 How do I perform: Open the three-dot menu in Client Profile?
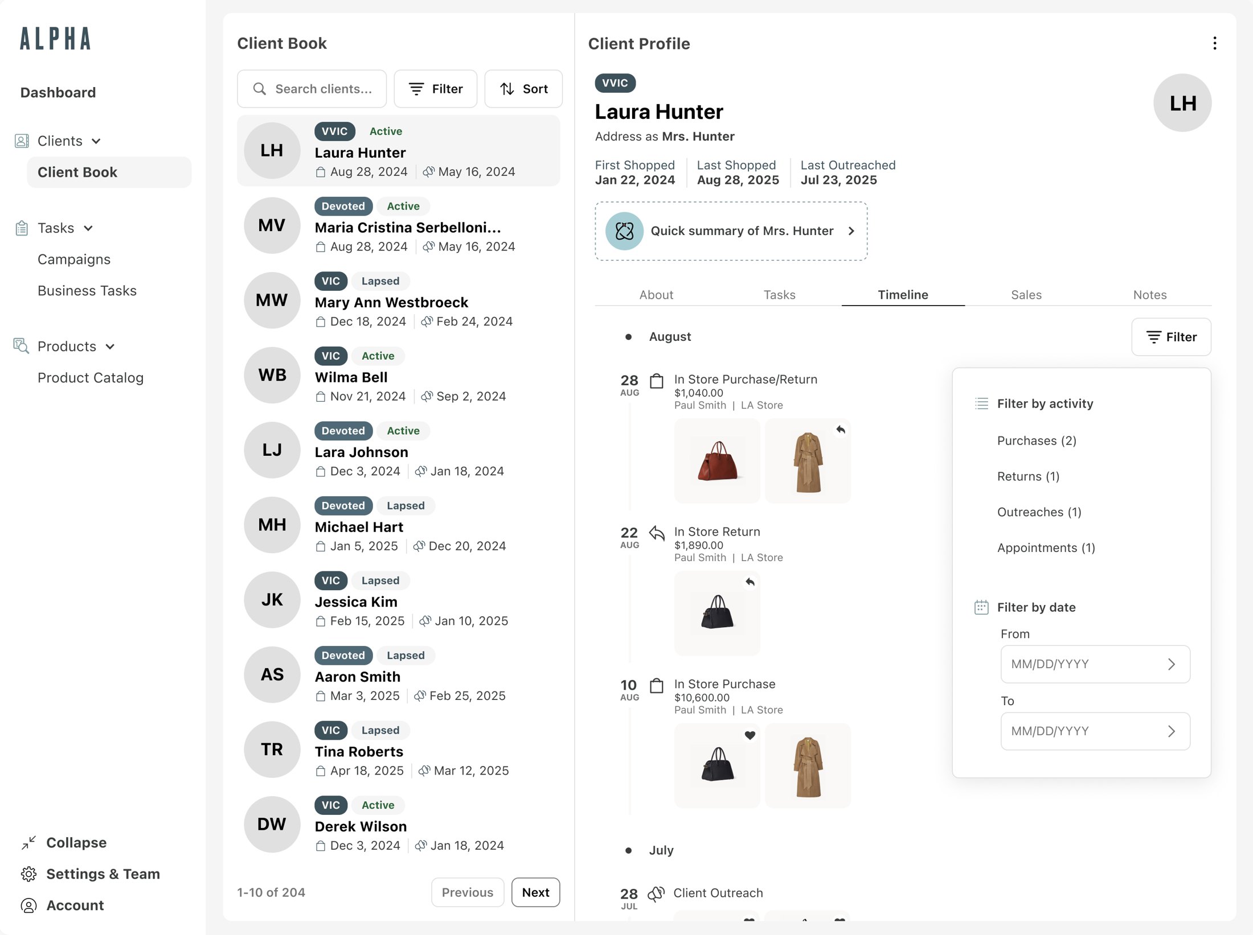click(x=1214, y=43)
